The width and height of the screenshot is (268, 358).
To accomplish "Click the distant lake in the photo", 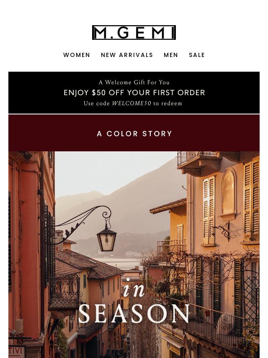I will coord(119,262).
